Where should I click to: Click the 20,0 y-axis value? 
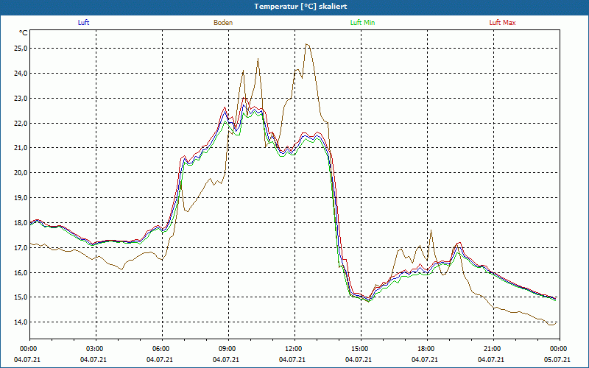click(x=21, y=173)
